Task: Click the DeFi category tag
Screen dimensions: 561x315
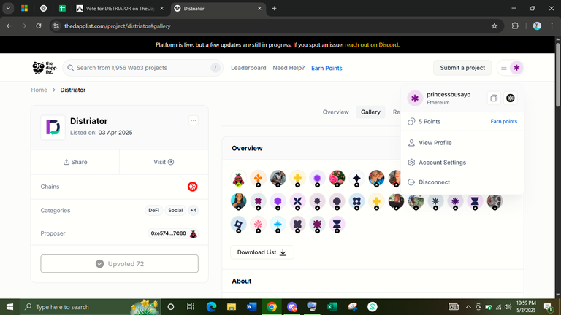Action: pyautogui.click(x=154, y=210)
